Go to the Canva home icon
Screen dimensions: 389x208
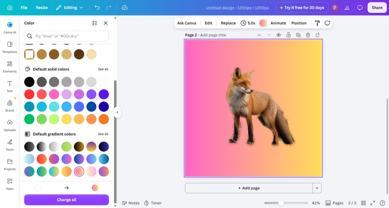[10, 7]
